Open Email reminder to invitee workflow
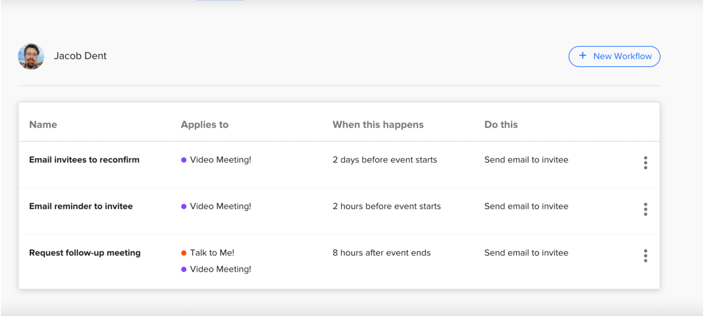The image size is (708, 316). point(81,206)
